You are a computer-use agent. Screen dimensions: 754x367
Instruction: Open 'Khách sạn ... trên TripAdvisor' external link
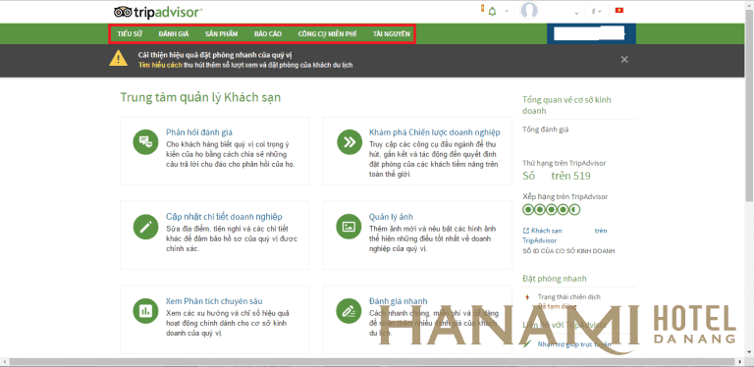[x=565, y=236]
